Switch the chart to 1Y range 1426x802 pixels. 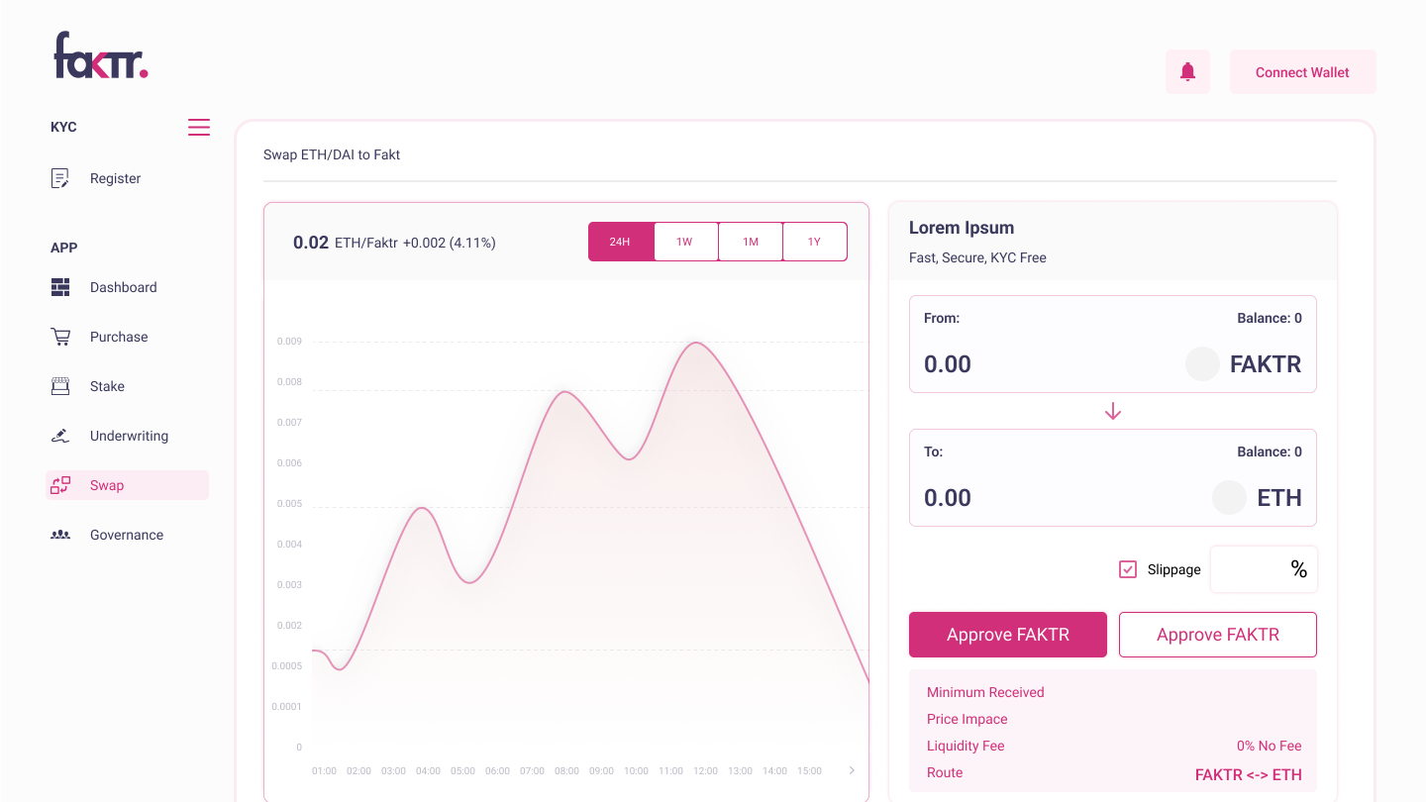tap(815, 242)
